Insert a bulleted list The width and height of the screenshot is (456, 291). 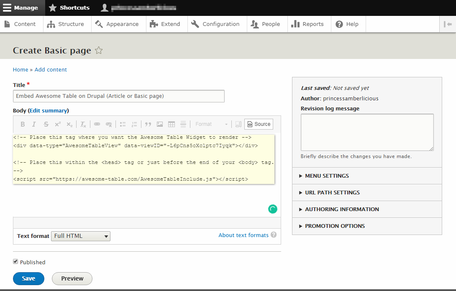(123, 124)
